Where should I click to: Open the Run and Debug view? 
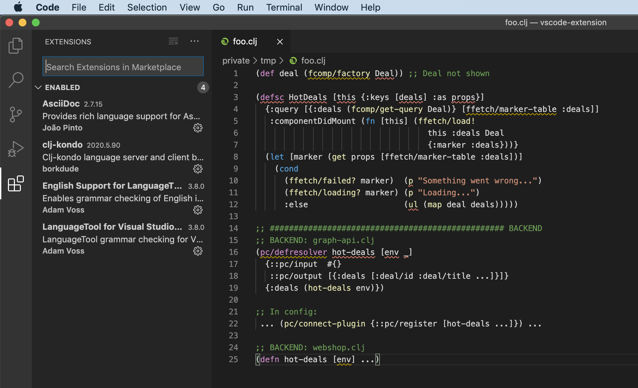[16, 149]
